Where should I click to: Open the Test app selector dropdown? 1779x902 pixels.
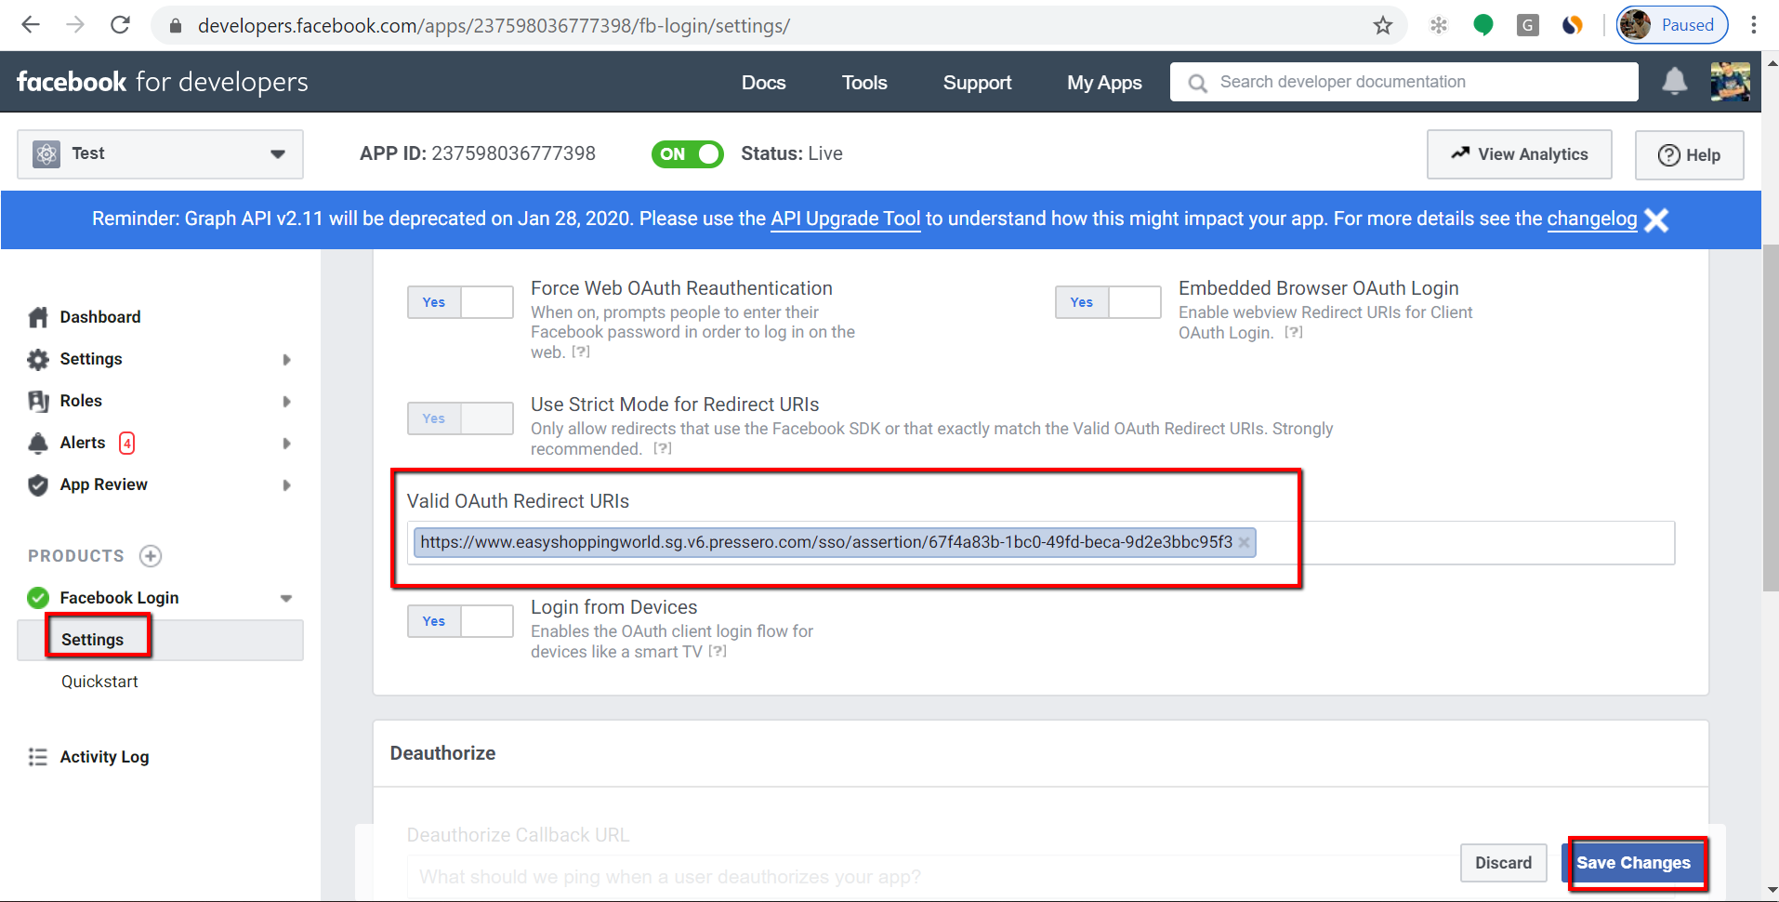pos(160,154)
